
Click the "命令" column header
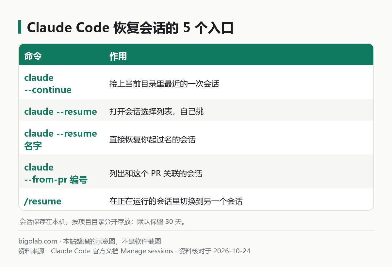[33, 56]
